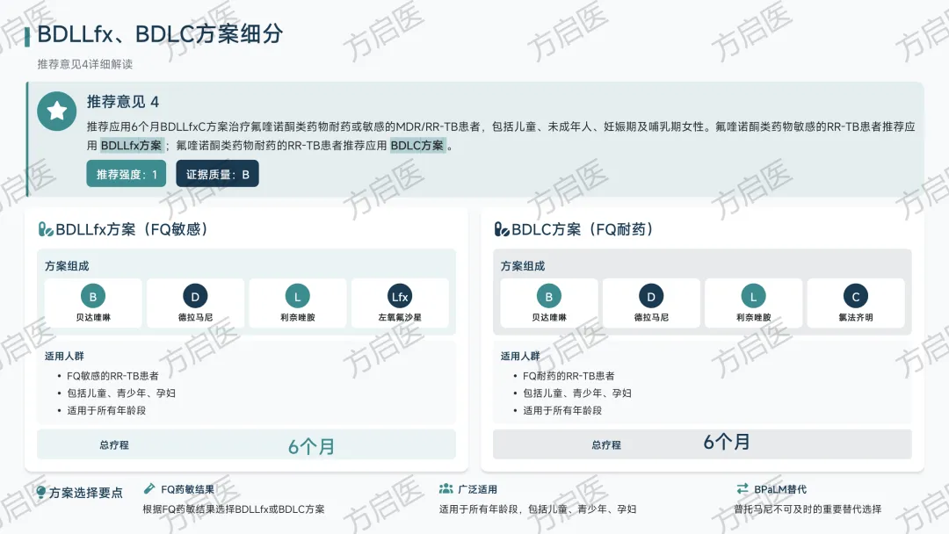Click the 方案组成 label in the BDLLfx card

[67, 266]
